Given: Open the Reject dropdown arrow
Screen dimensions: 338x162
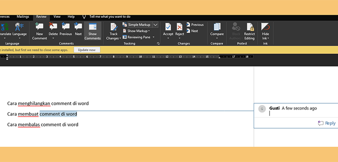Looking at the screenshot, I should (180, 38).
